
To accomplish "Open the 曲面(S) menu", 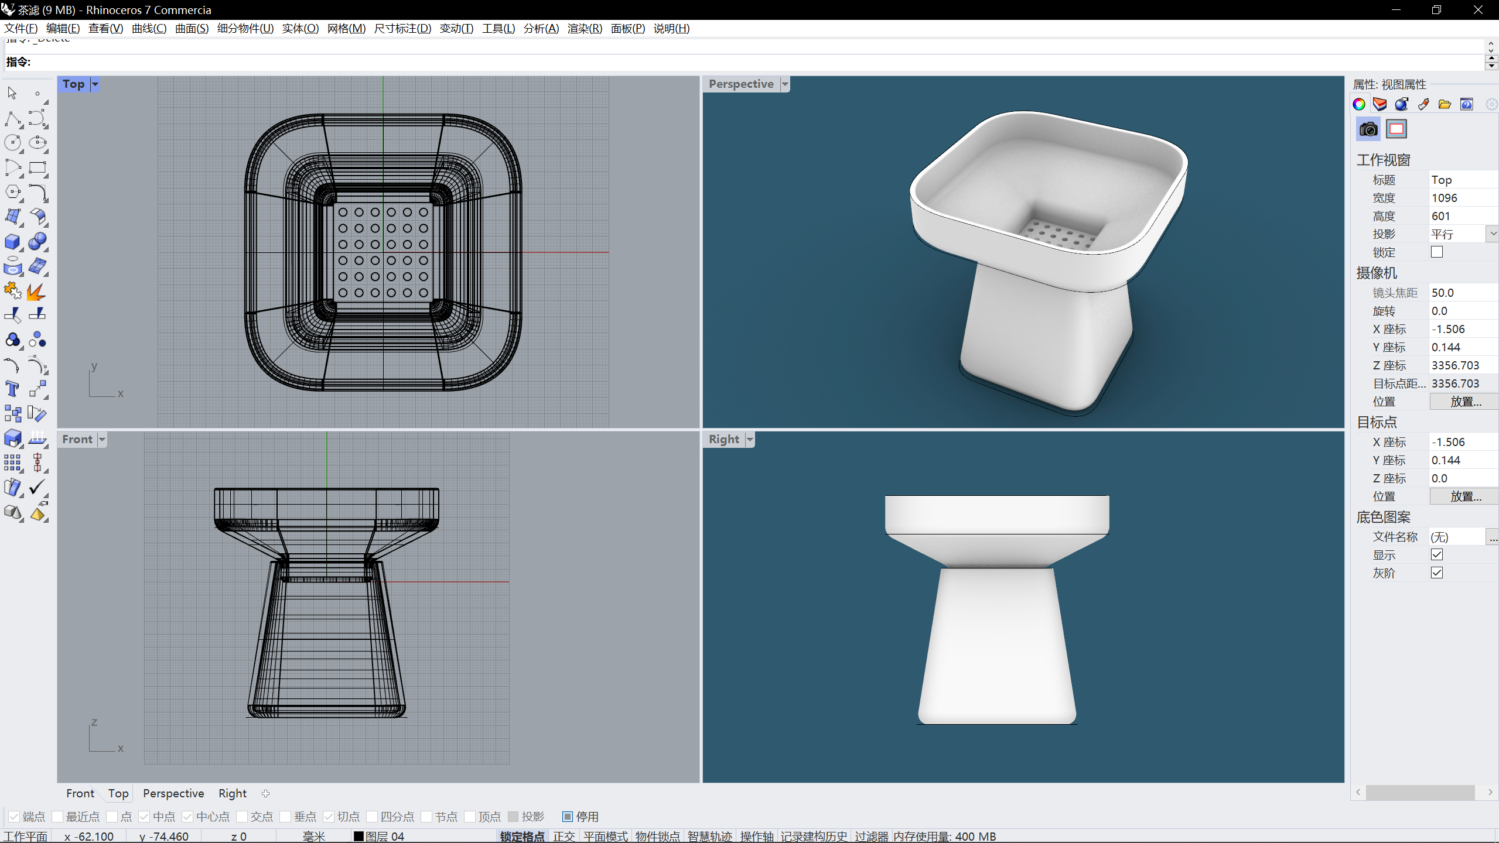I will 192,29.
